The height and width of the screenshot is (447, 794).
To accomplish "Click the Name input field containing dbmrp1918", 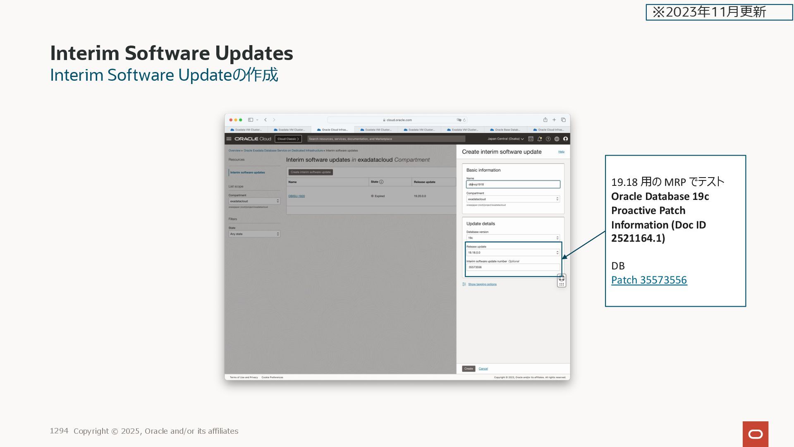I will pos(513,185).
